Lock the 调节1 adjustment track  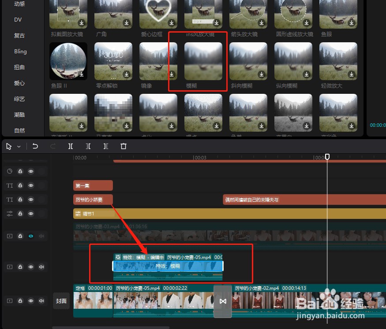[20, 214]
